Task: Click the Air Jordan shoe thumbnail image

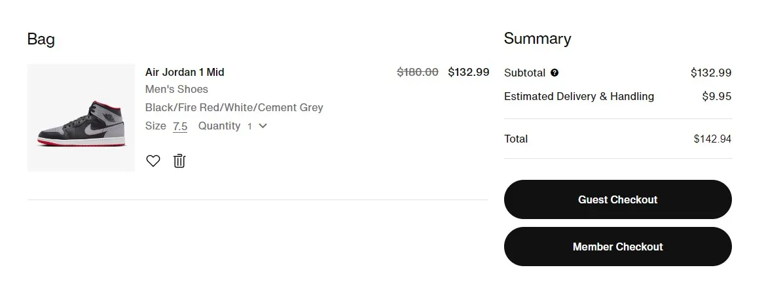Action: [81, 118]
